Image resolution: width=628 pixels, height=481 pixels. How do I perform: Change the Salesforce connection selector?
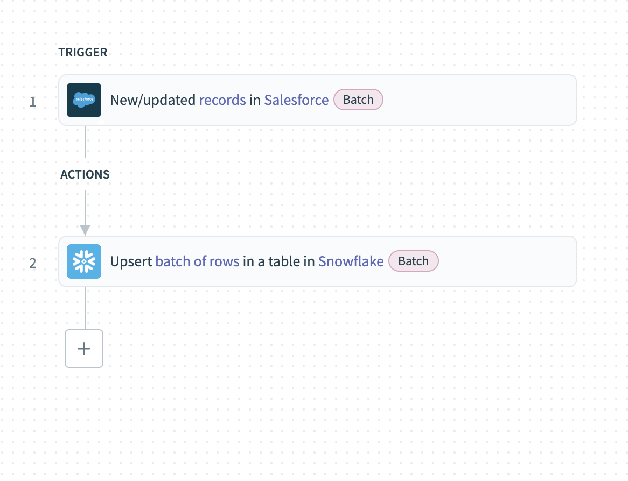click(x=296, y=100)
